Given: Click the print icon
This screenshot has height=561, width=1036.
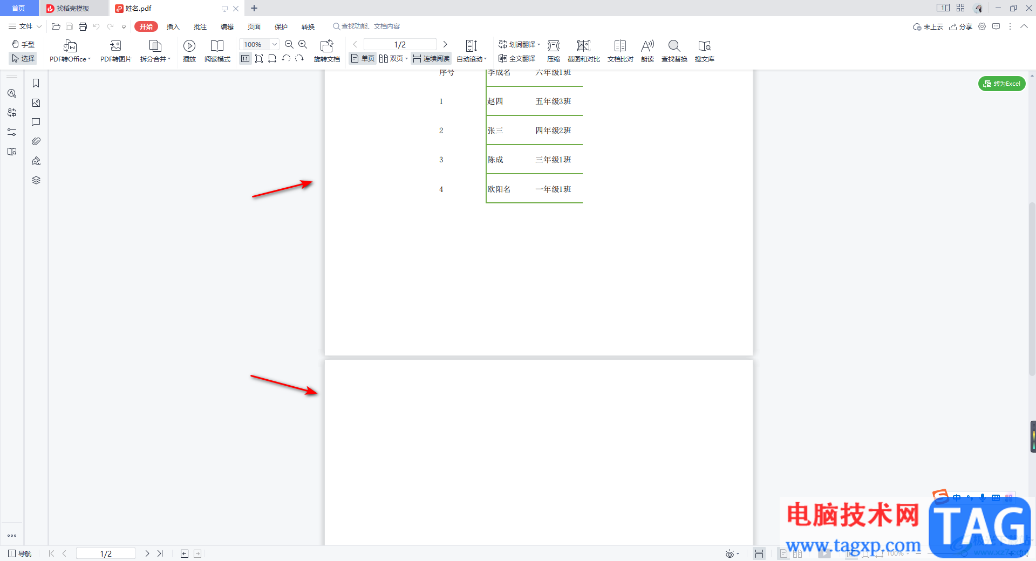Looking at the screenshot, I should [x=83, y=26].
